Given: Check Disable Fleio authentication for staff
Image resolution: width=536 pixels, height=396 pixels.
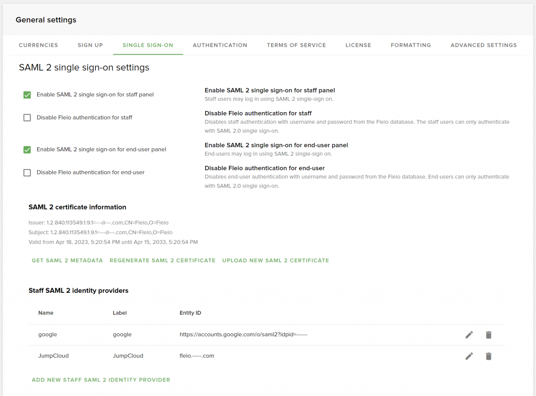Looking at the screenshot, I should tap(27, 118).
